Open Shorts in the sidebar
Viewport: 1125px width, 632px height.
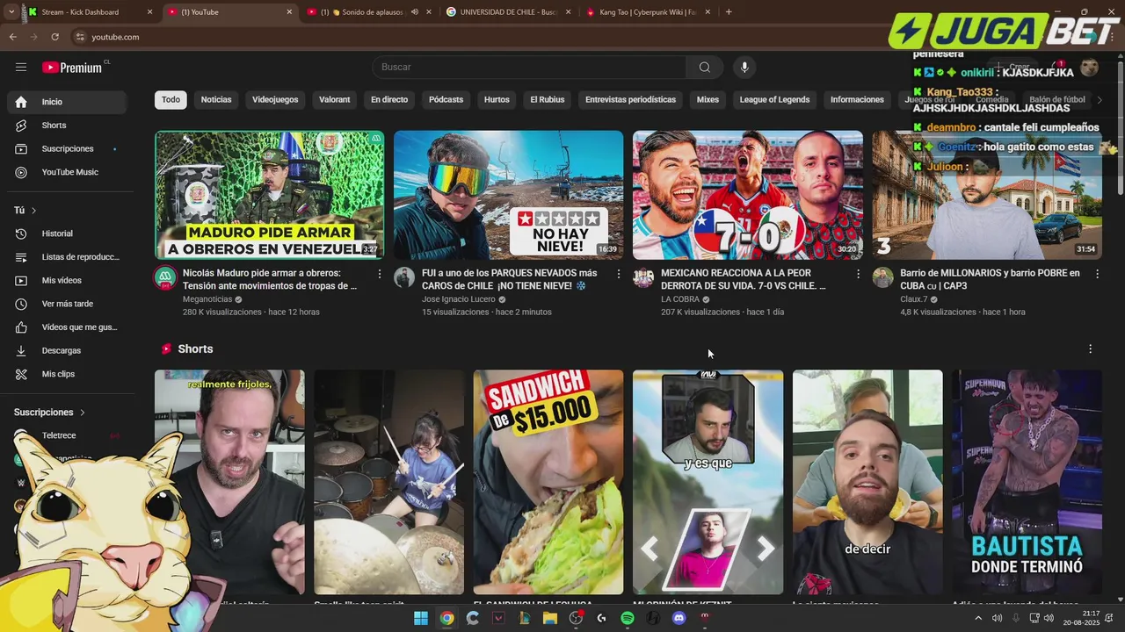[67, 126]
